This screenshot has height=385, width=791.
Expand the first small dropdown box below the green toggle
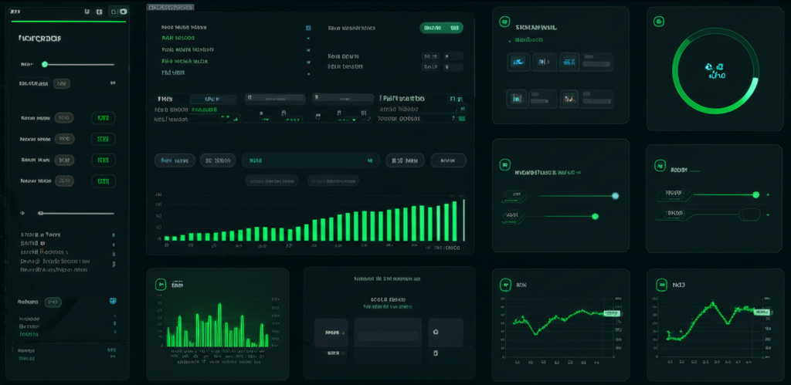(430, 56)
